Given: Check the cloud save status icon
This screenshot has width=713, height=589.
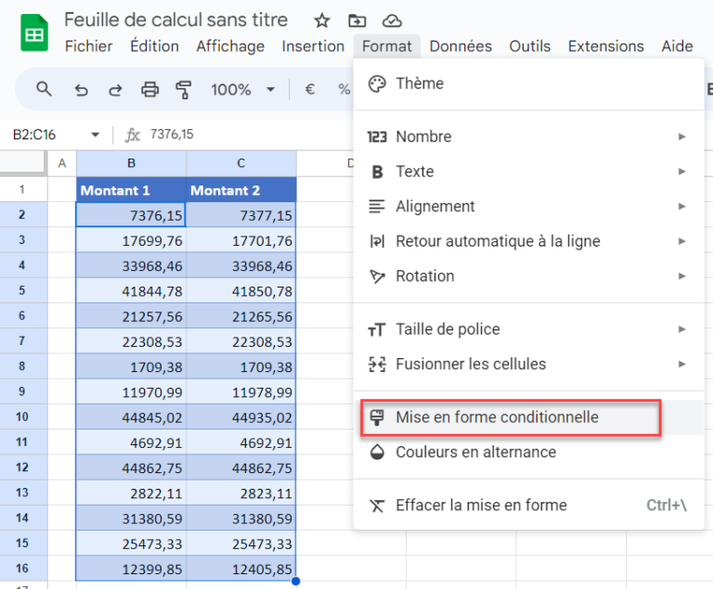Looking at the screenshot, I should 392,20.
